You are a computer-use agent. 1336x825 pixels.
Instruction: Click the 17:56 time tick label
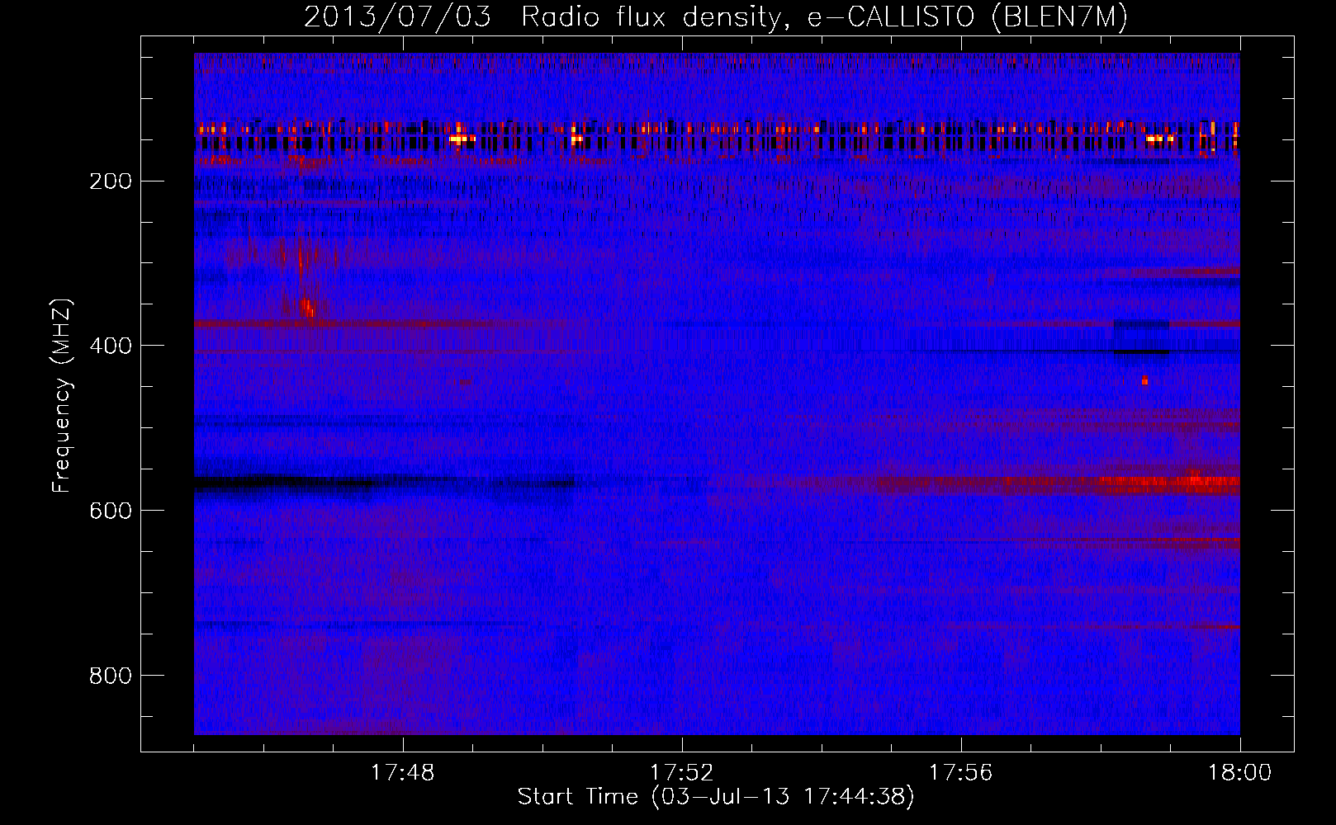click(961, 773)
